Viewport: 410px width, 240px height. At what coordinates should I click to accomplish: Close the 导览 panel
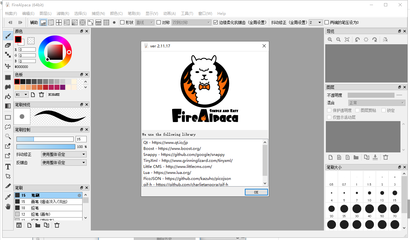405,31
